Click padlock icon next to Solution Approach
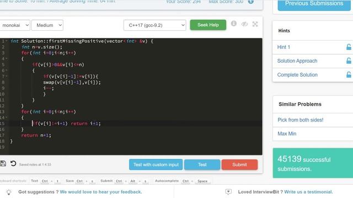Image resolution: width=353 pixels, height=198 pixels. [x=349, y=61]
